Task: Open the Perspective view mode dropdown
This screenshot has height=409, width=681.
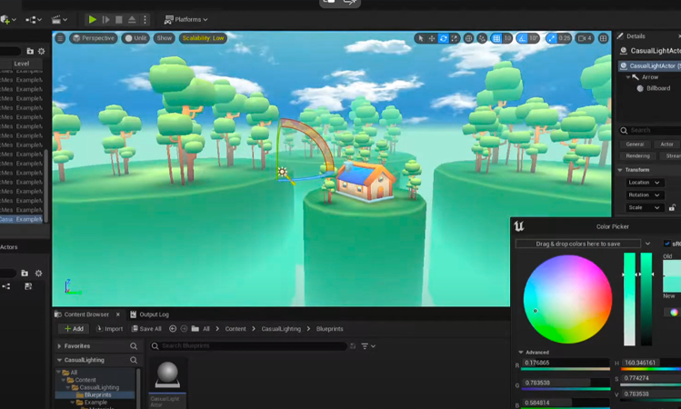Action: point(94,38)
